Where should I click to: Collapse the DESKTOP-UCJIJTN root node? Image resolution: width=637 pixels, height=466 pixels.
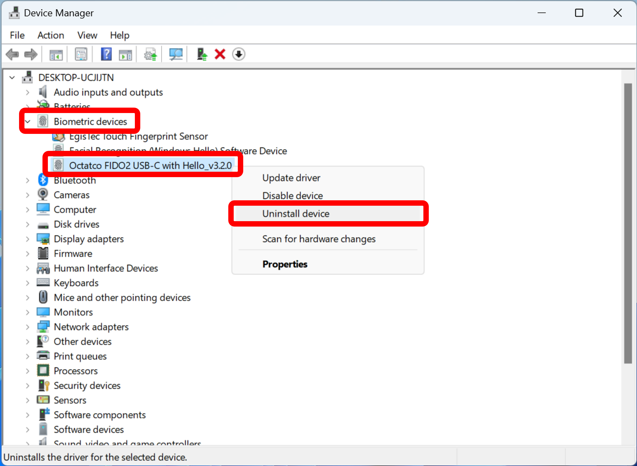(x=12, y=77)
